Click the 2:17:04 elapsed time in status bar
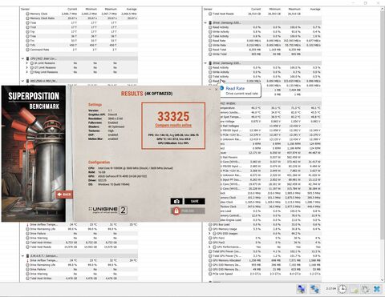Viewport: 385px width, 297px height. coord(330,288)
